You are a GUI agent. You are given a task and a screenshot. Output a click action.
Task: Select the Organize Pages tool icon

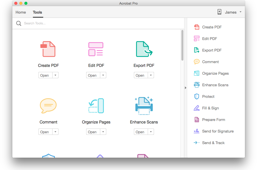pos(96,106)
